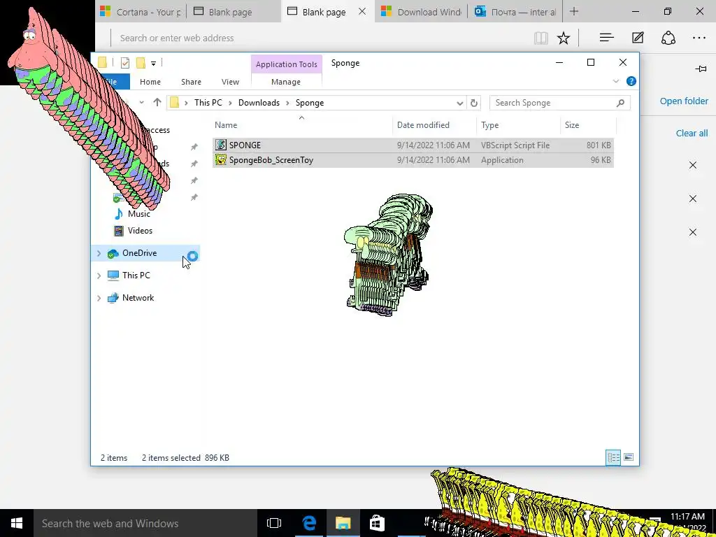Pin the Edge downloads pane
Viewport: 716px width, 537px height.
(701, 69)
